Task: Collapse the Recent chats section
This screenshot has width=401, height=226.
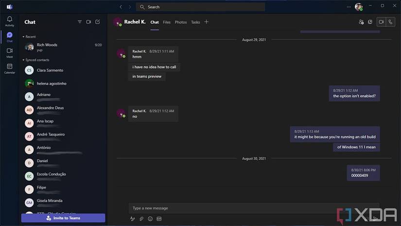Action: coord(29,37)
